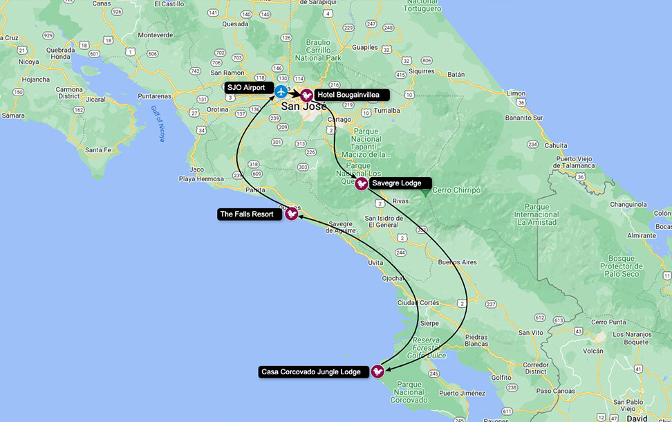Select Casa Corcovado Jungle Lodge bird marker
The image size is (672, 422).
coord(377,371)
